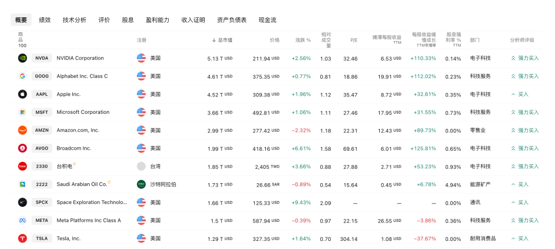The width and height of the screenshot is (555, 249).
Task: Sort by the P/E column header
Action: coord(354,40)
